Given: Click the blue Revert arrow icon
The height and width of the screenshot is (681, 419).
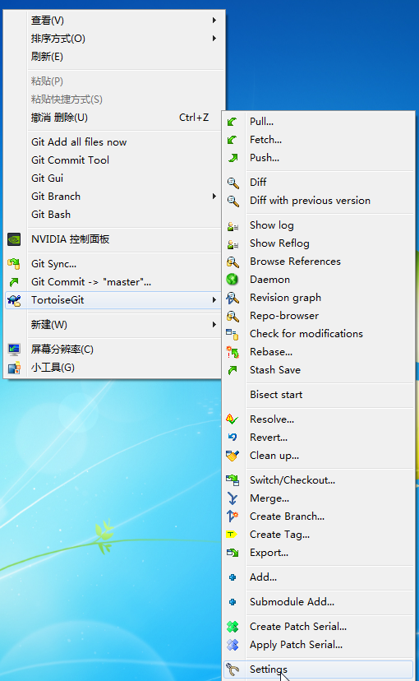Looking at the screenshot, I should pos(233,438).
